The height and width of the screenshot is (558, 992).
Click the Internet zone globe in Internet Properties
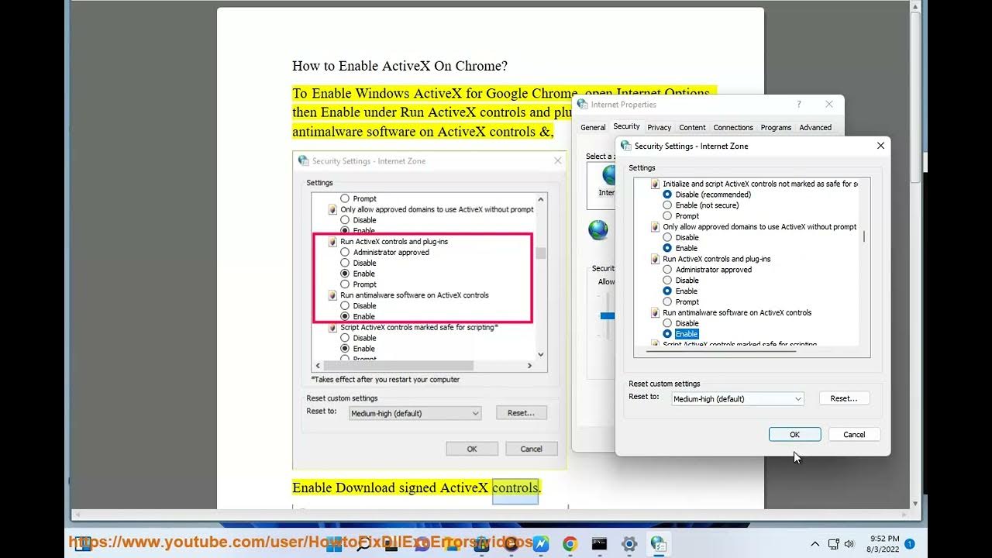click(608, 175)
